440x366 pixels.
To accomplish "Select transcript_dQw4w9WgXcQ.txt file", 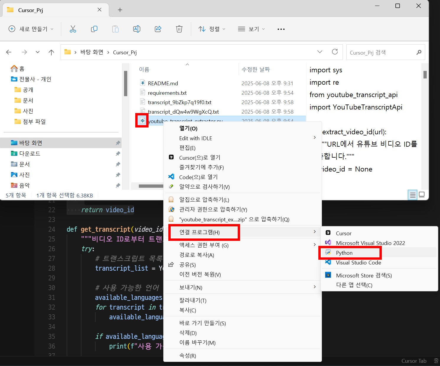I will (183, 112).
